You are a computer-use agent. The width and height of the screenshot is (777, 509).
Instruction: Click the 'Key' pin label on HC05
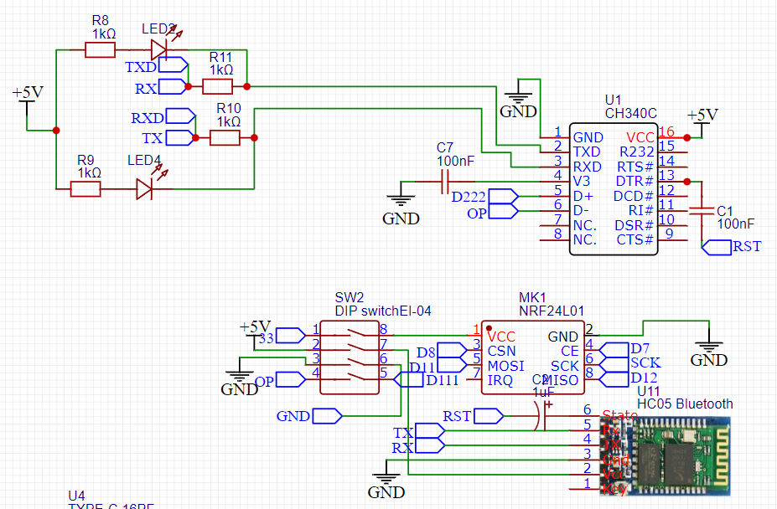pos(614,490)
